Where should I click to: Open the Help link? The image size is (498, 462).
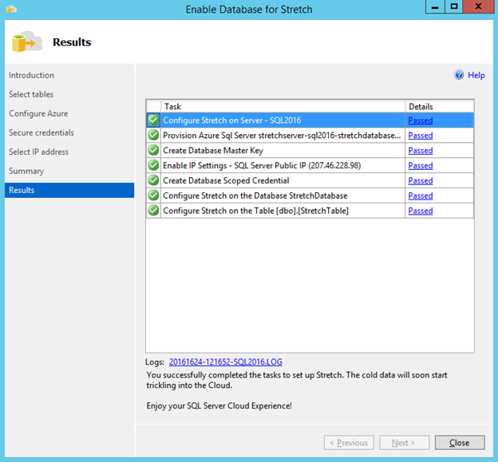click(x=476, y=75)
